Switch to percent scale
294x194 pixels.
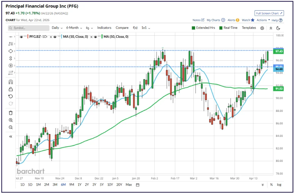pos(271,185)
